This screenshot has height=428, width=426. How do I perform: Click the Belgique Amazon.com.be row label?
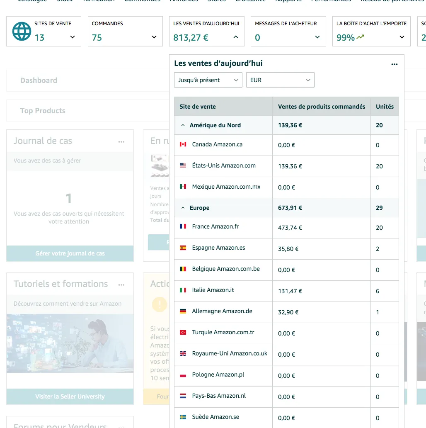coord(226,269)
